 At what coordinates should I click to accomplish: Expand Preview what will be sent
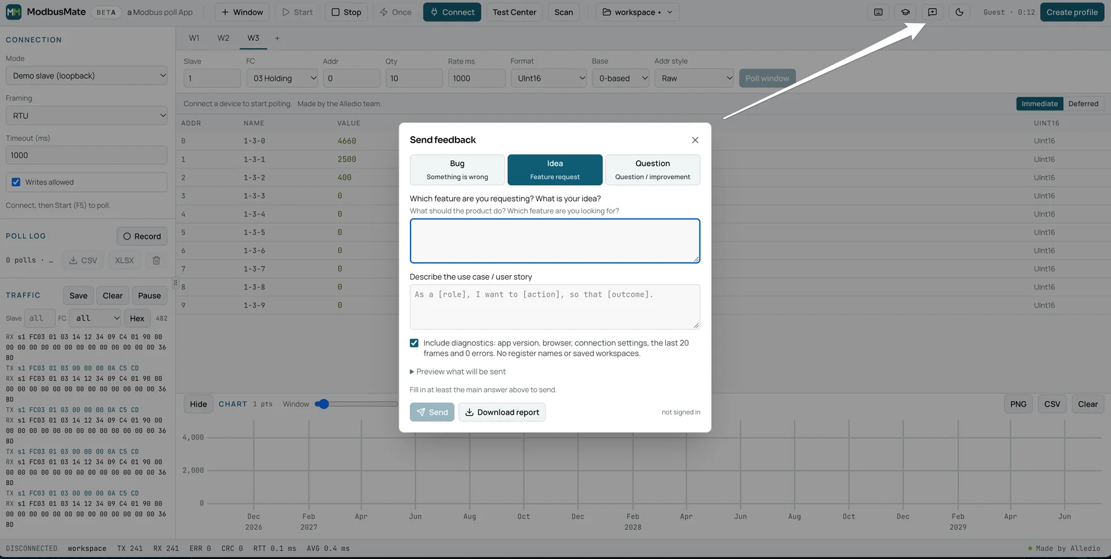coord(458,371)
